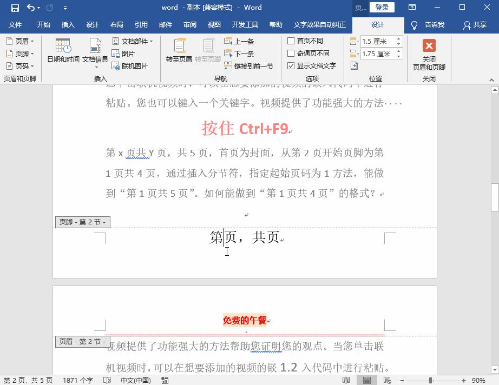This screenshot has height=385, width=499.
Task: Increase the 1.5 厘米 header distance stepper
Action: click(x=398, y=37)
